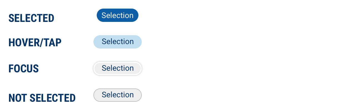Tap the chip next to HOVER/TAP

[117, 42]
